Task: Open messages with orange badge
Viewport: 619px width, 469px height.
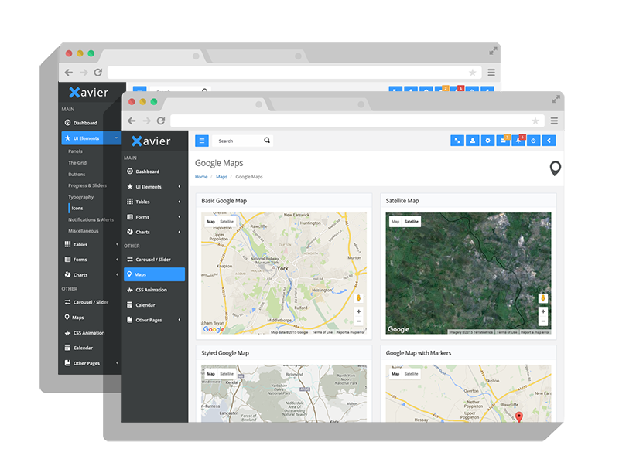Action: pos(503,141)
